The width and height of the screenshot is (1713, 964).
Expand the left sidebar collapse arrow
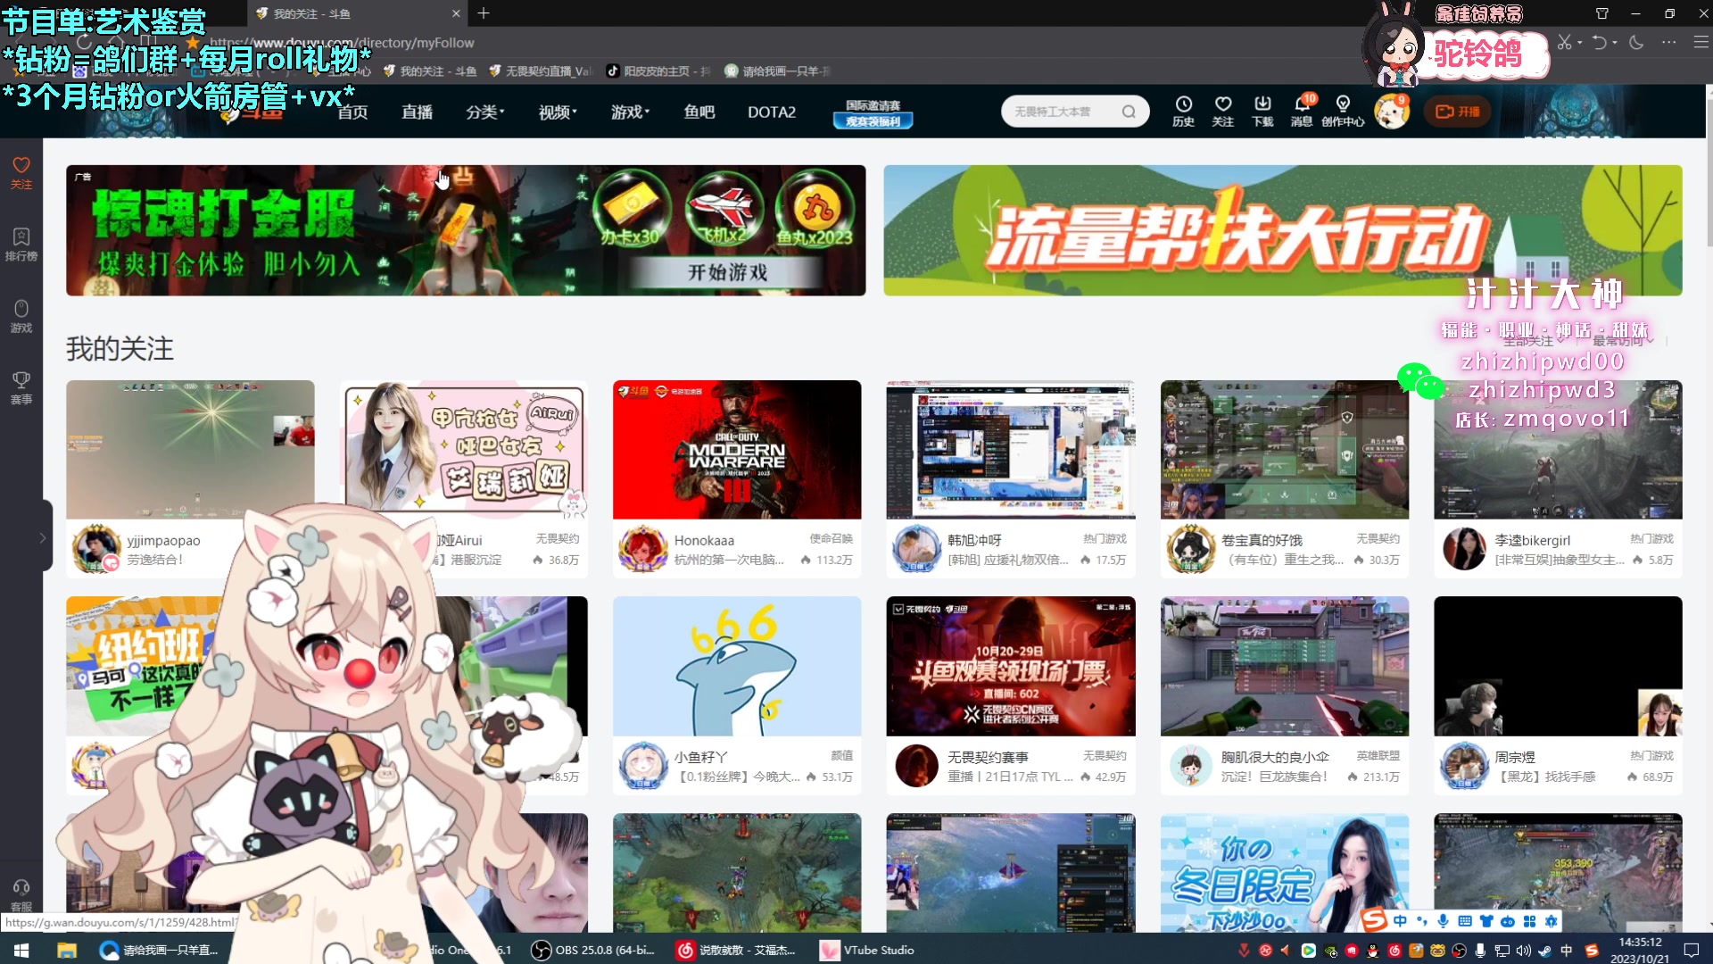point(42,537)
